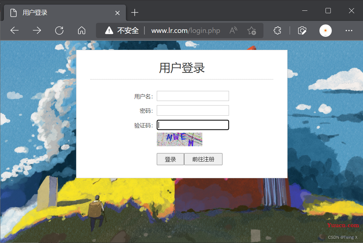Screen dimensions: 363x243
Task: Open the browser settings and more menu
Action: tap(349, 30)
